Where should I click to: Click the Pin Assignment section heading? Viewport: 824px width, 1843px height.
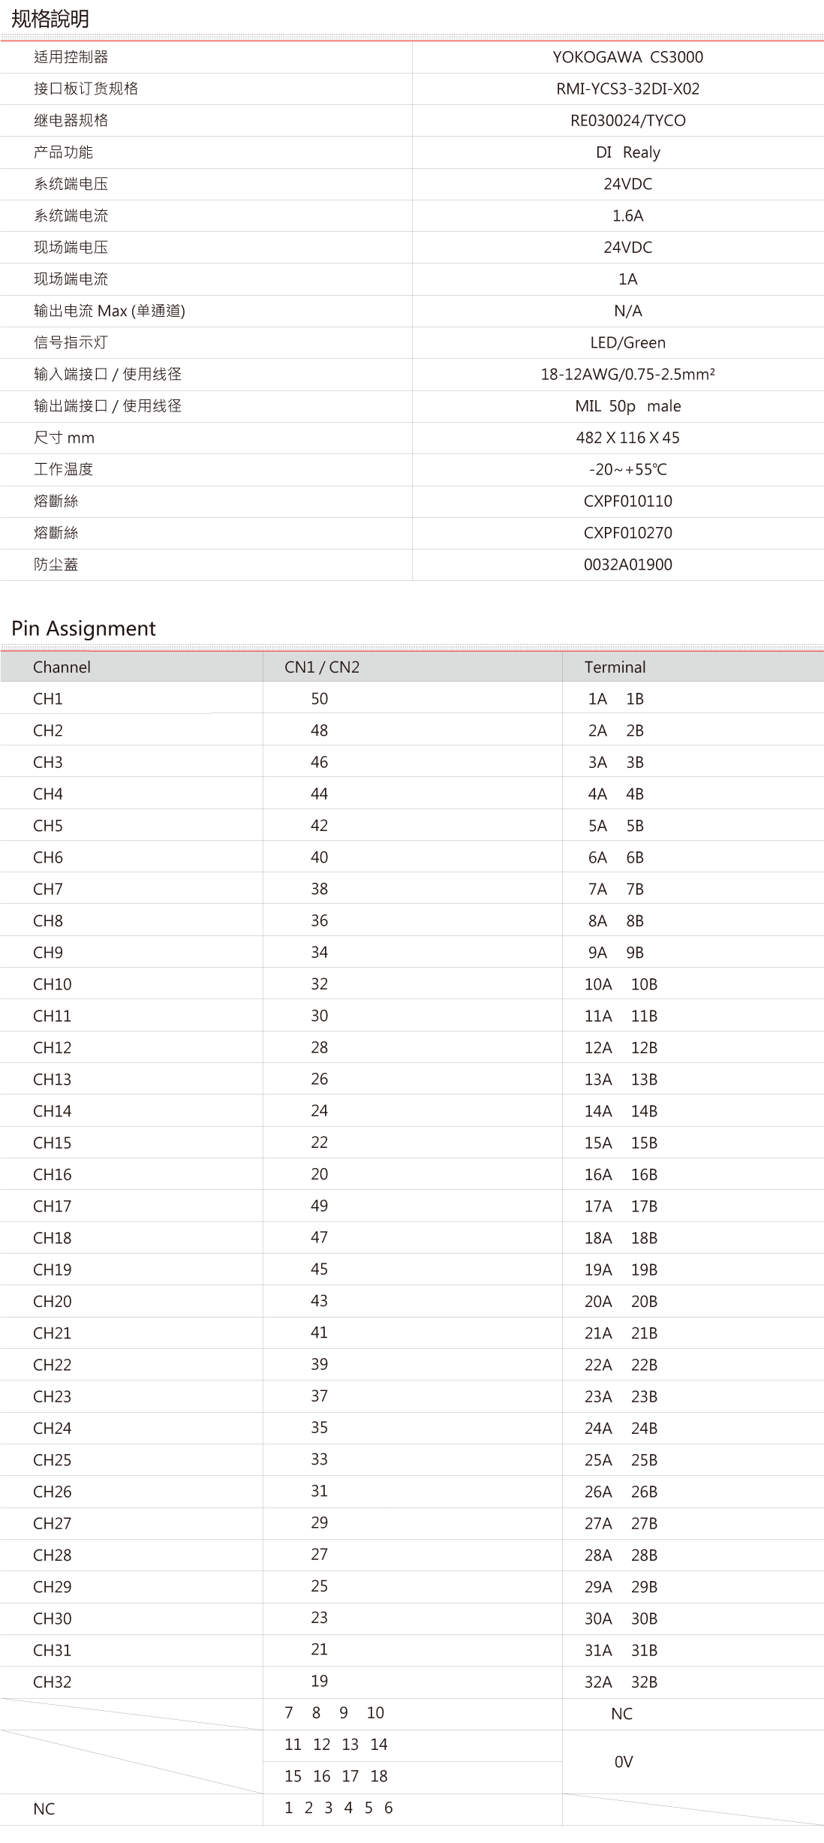click(83, 628)
